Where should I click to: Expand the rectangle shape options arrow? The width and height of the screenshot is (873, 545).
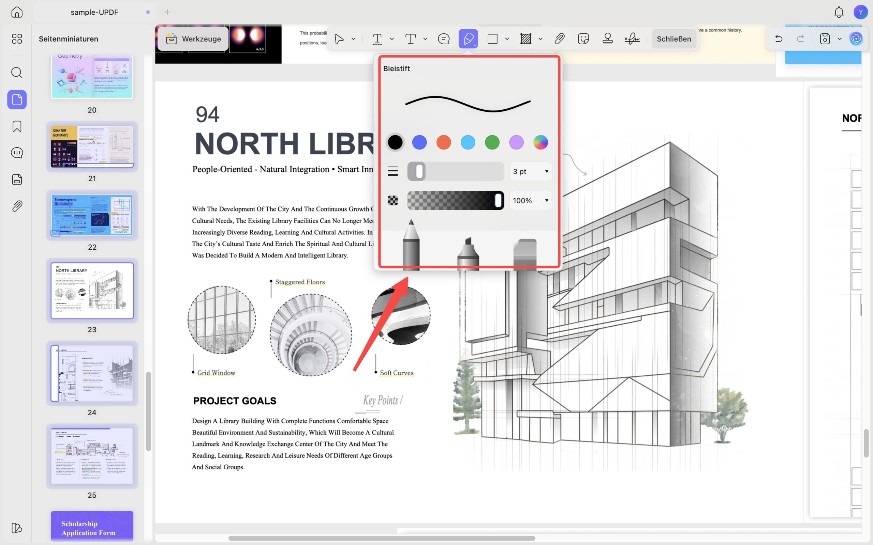pos(507,38)
